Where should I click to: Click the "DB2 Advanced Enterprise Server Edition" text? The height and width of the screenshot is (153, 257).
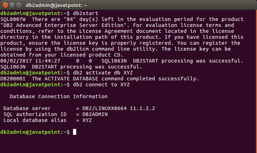click(65, 25)
